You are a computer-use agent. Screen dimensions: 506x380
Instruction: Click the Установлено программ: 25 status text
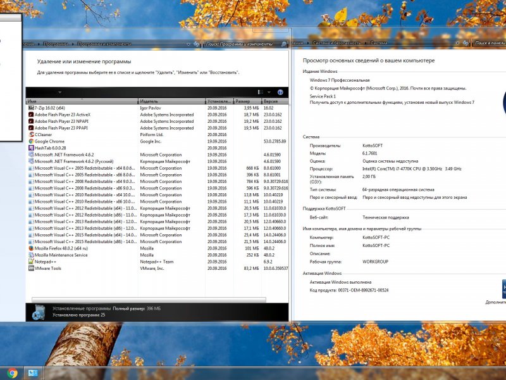tap(78, 315)
